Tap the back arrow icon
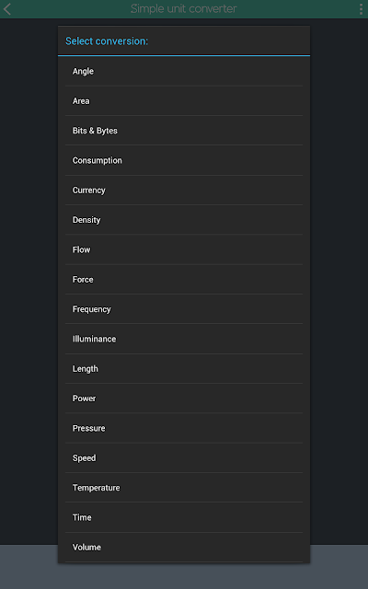368x589 pixels. [x=7, y=9]
